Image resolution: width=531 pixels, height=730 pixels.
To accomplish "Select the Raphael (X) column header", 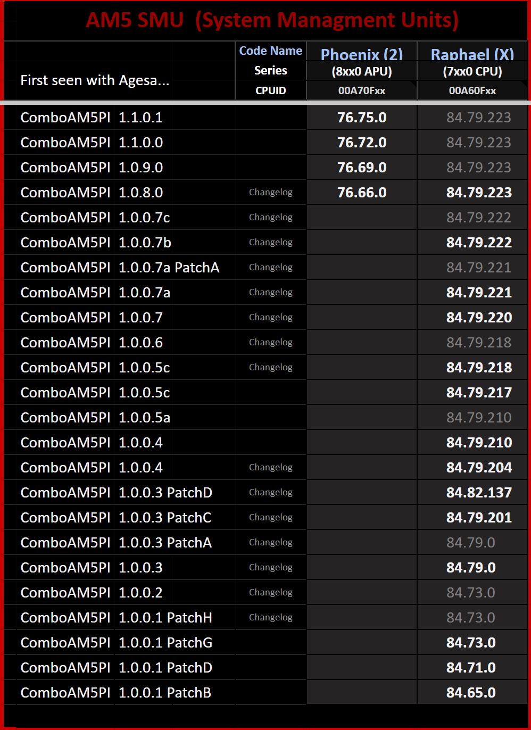I will pyautogui.click(x=472, y=54).
